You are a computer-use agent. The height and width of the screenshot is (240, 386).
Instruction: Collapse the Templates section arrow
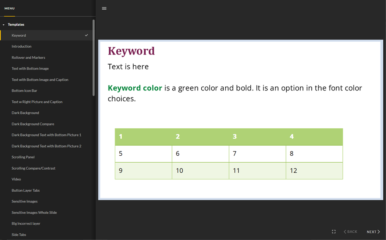3,25
